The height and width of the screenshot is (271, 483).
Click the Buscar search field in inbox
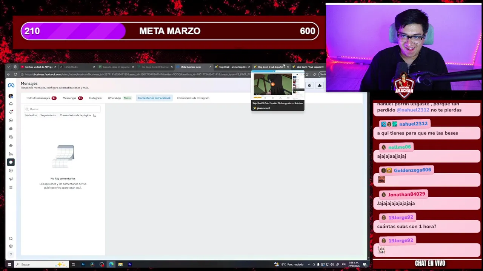pos(62,109)
